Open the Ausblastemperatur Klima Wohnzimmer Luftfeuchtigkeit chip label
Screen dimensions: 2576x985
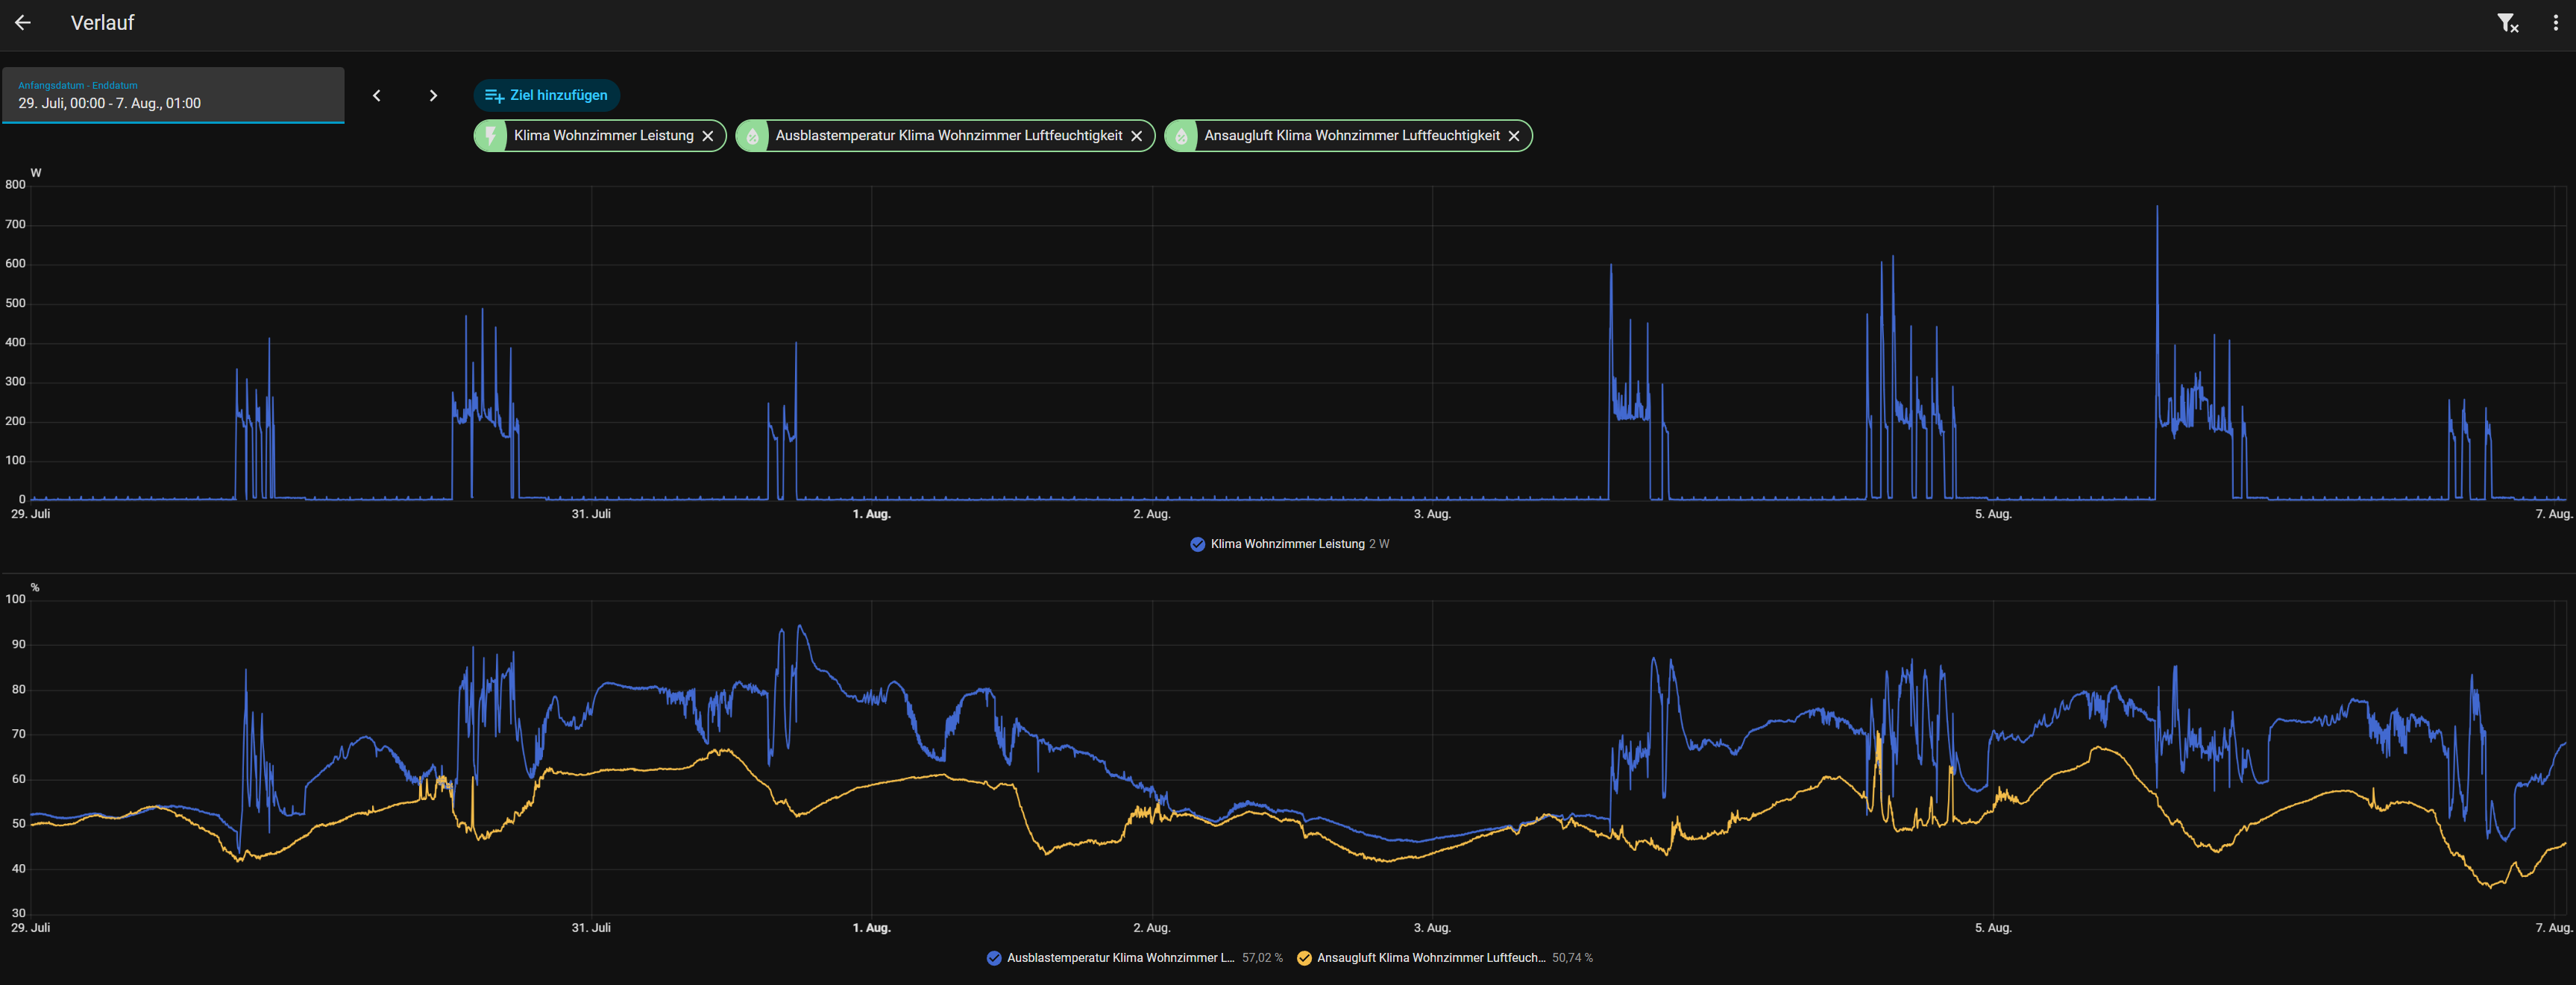[949, 136]
